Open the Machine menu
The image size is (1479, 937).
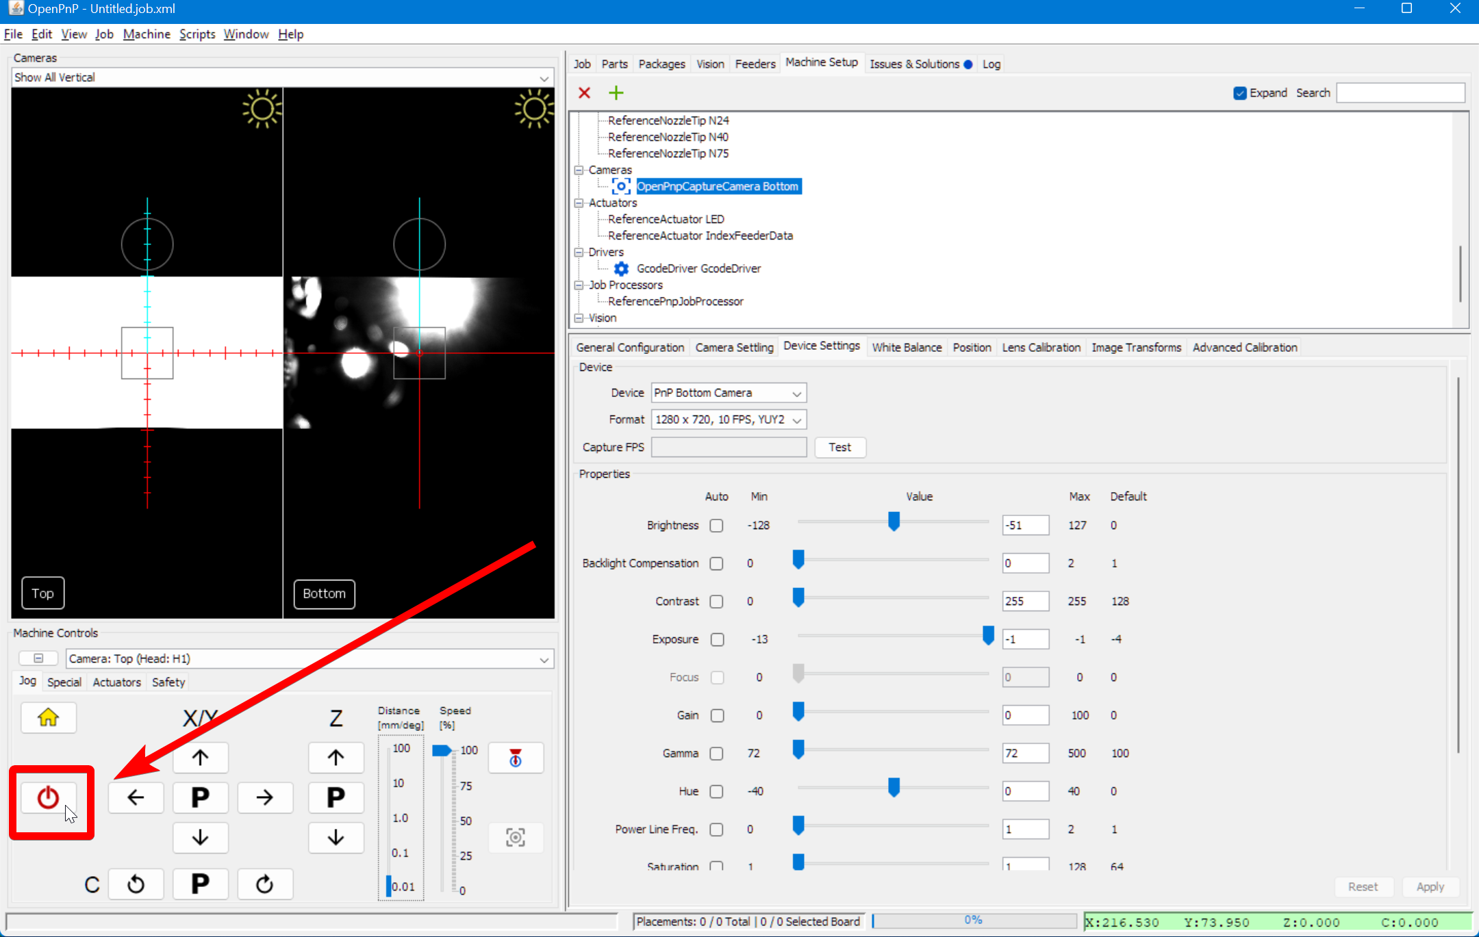[147, 34]
